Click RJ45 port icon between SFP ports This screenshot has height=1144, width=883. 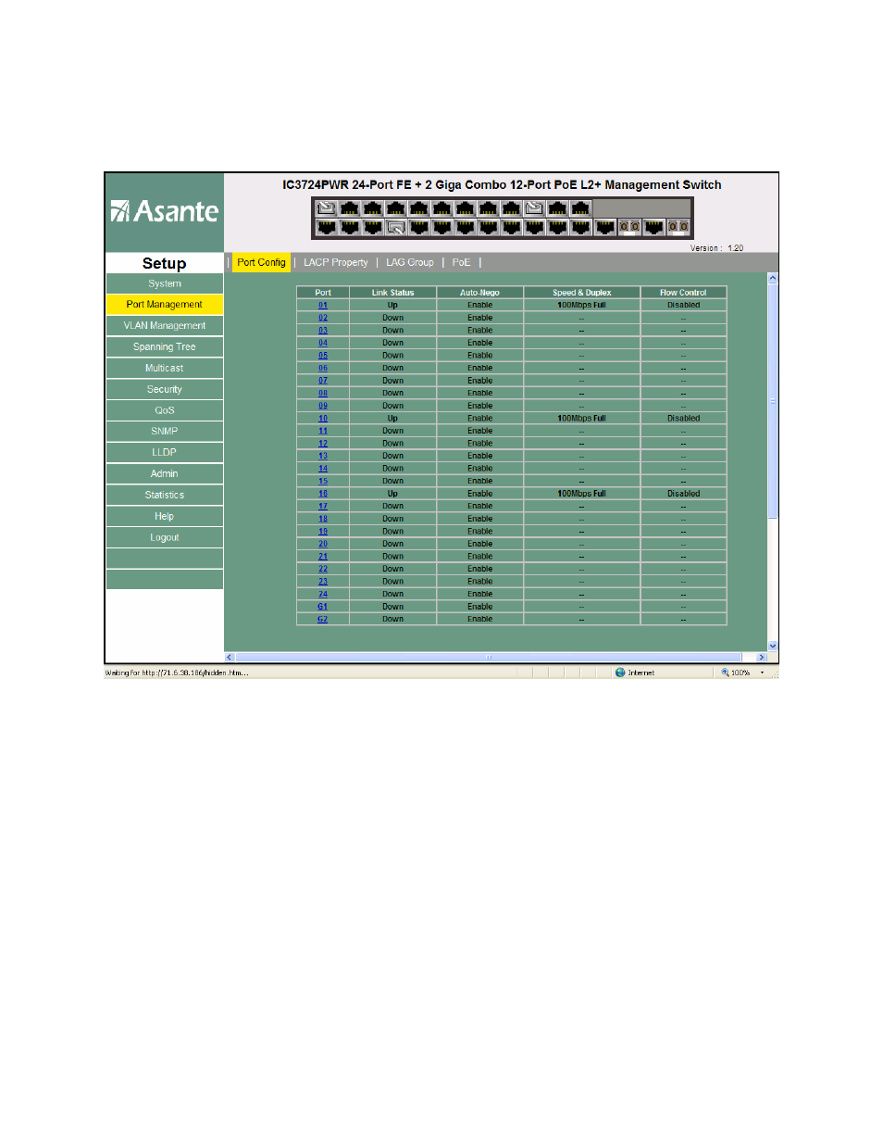coord(654,227)
